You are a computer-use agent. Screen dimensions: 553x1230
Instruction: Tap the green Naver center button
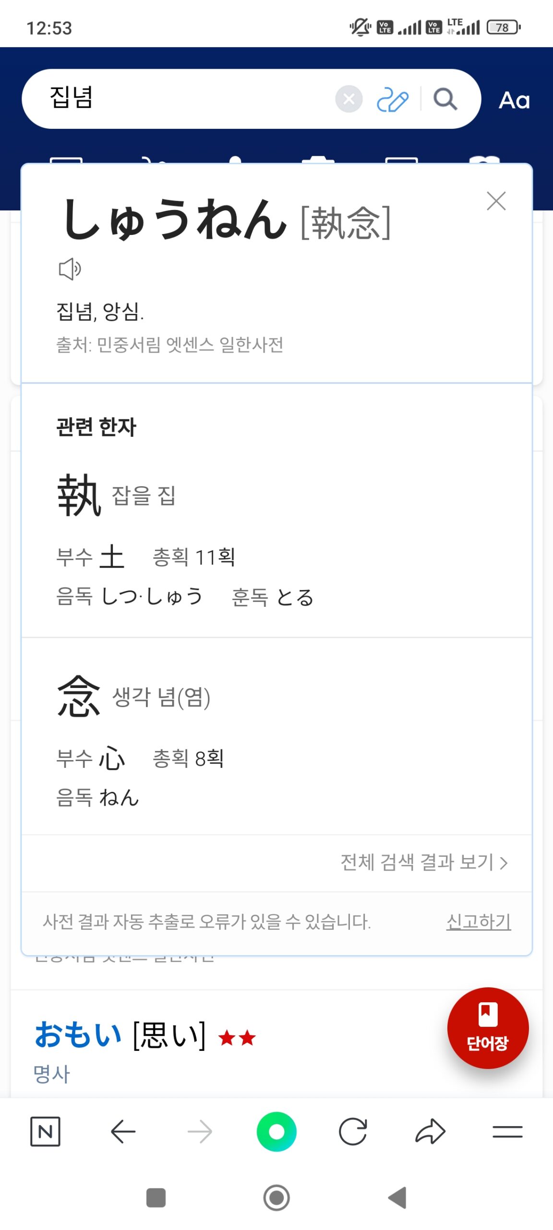[x=276, y=1132]
